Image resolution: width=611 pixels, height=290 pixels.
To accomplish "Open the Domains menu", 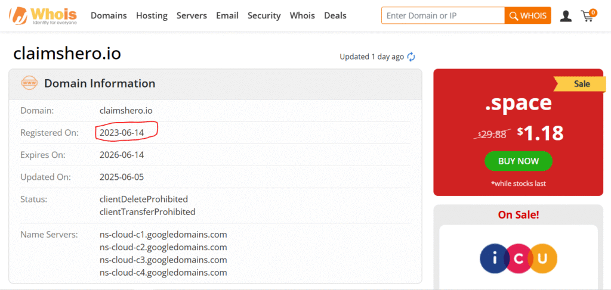I will click(x=109, y=15).
